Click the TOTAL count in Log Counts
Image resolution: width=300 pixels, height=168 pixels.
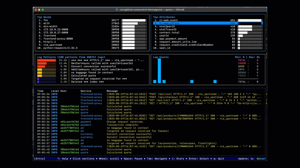point(257,82)
